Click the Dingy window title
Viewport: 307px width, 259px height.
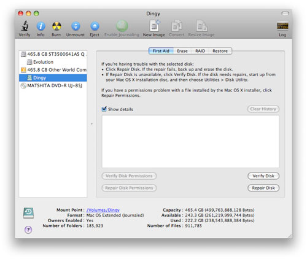pos(153,14)
